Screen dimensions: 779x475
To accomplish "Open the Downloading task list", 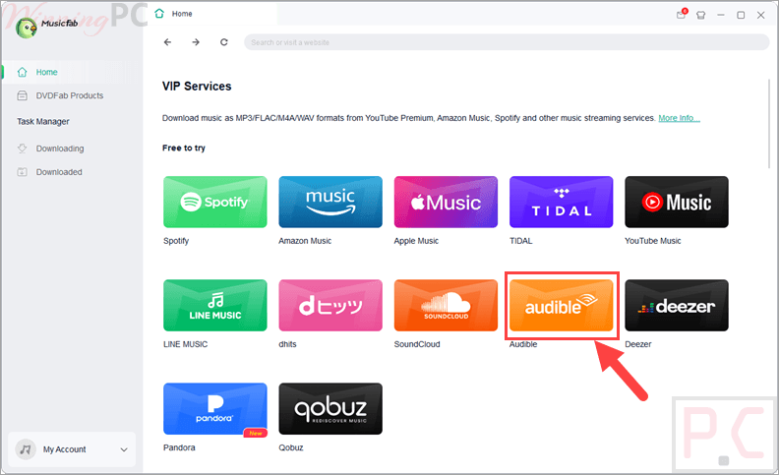I will (70, 148).
